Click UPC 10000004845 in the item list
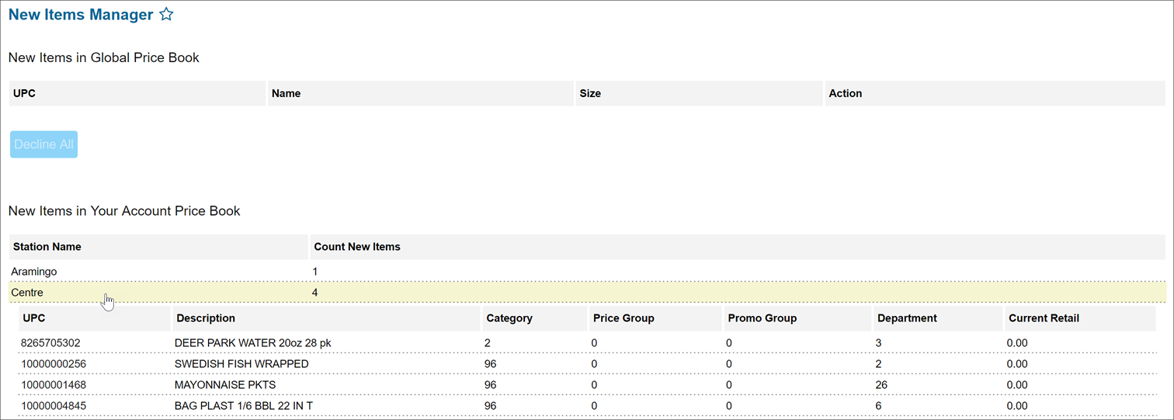1174x420 pixels. point(54,406)
